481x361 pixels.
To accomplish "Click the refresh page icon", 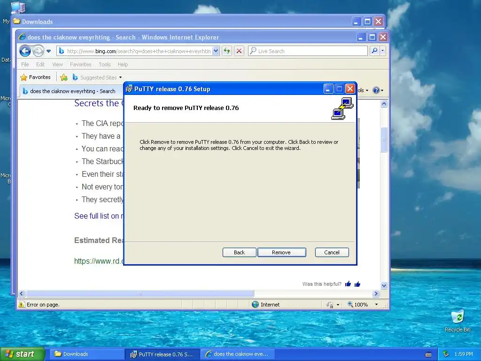I will [x=227, y=51].
